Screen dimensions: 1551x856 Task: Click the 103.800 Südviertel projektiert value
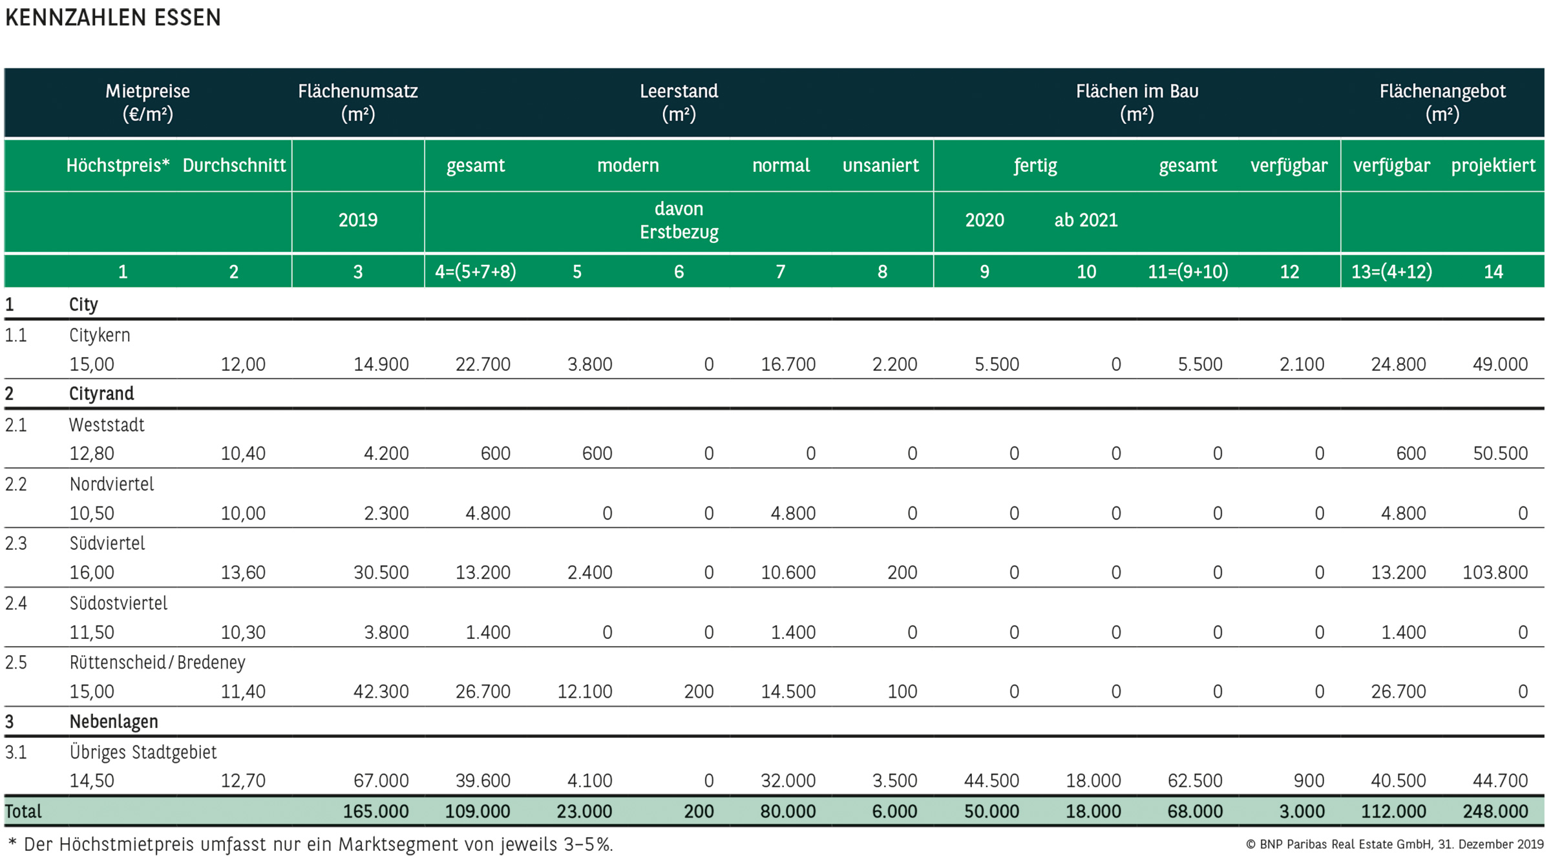(1495, 572)
